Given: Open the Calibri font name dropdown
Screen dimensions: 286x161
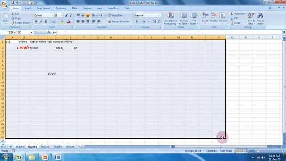Looking at the screenshot, I should (53, 16).
